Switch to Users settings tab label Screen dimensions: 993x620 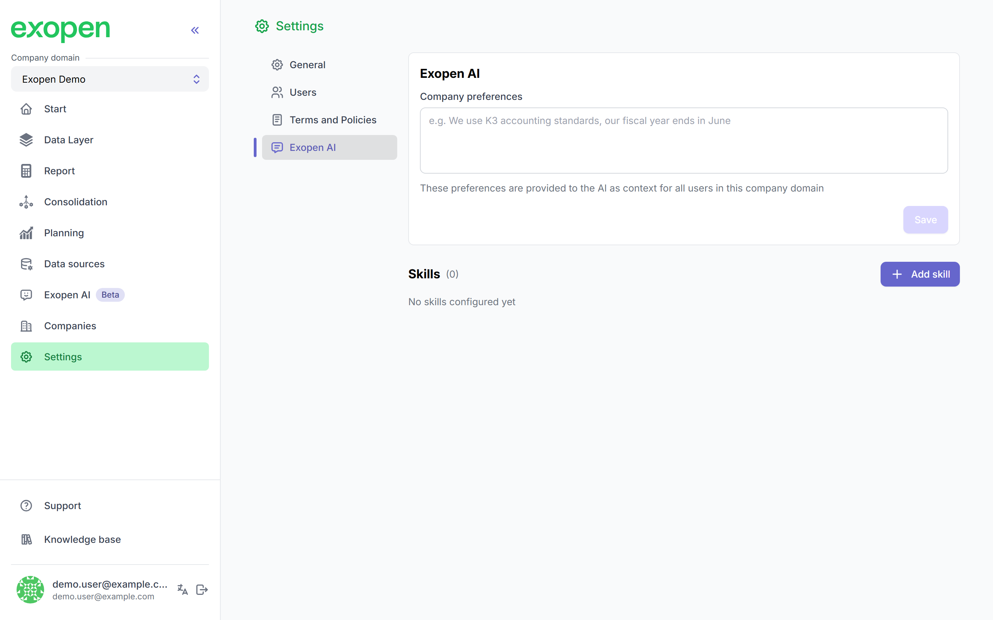(303, 92)
